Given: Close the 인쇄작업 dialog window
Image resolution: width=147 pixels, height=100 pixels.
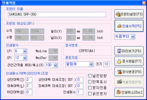Looking at the screenshot, I should click(144, 3).
